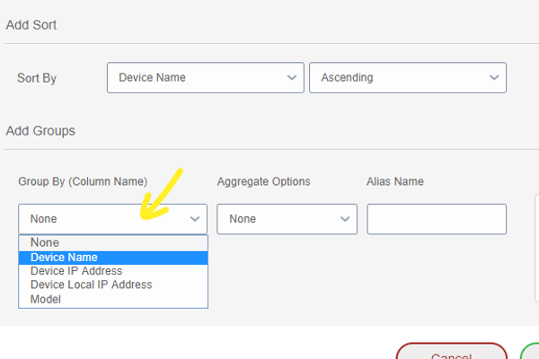Click the Cancel button
Screen dimensions: 539x359
[452, 352]
